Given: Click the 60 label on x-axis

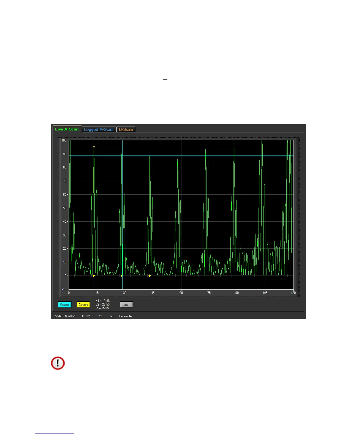Looking at the screenshot, I should pos(181,293).
